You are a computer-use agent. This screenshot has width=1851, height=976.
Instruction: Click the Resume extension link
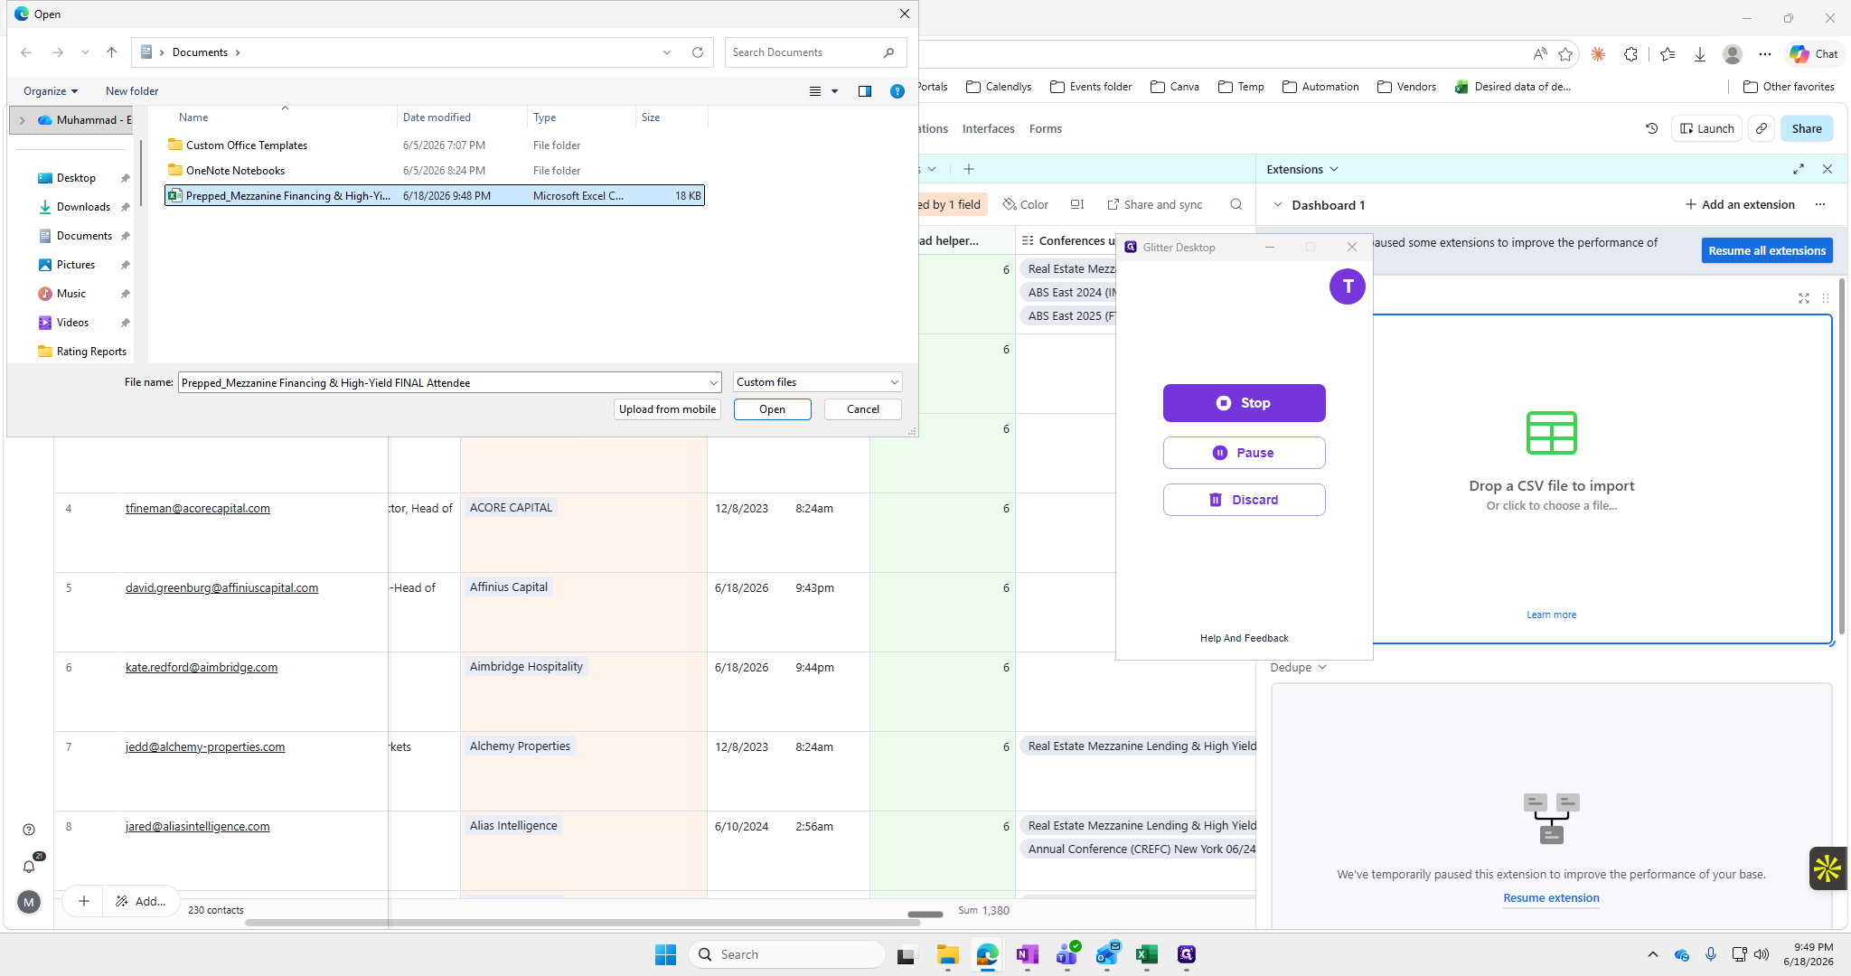[x=1551, y=897]
